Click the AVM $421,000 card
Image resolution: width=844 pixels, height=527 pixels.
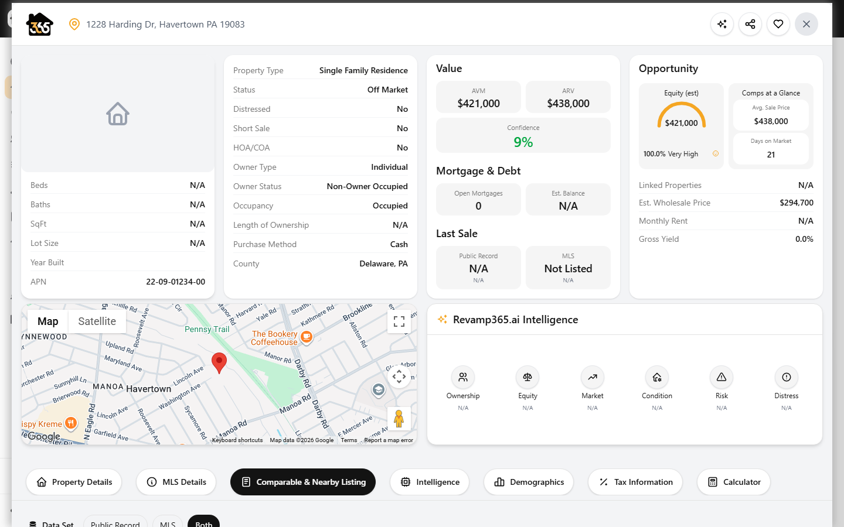[x=478, y=97]
